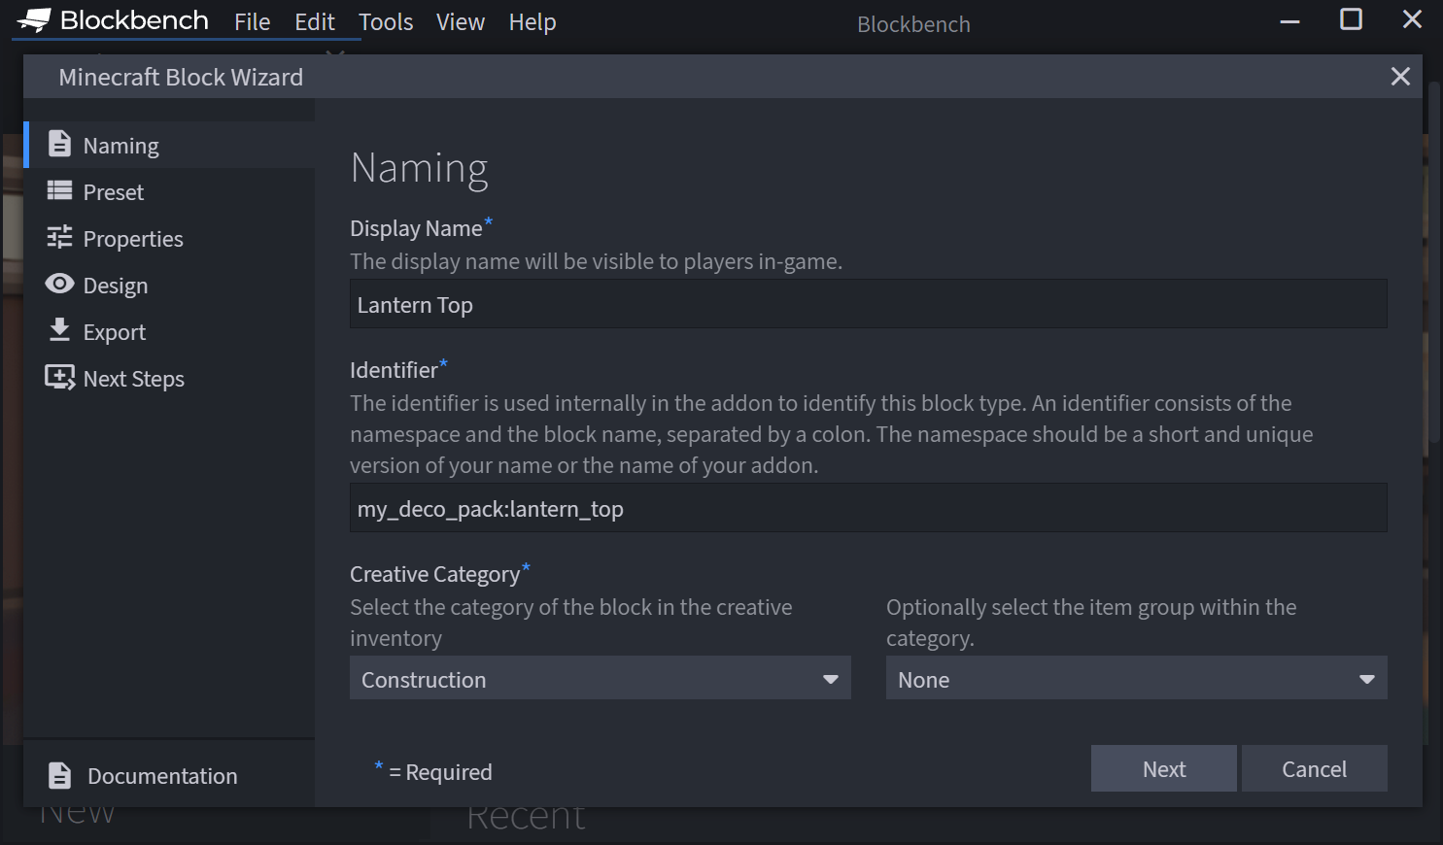Click the Construction dropdown arrow
The width and height of the screenshot is (1443, 845).
click(x=830, y=679)
